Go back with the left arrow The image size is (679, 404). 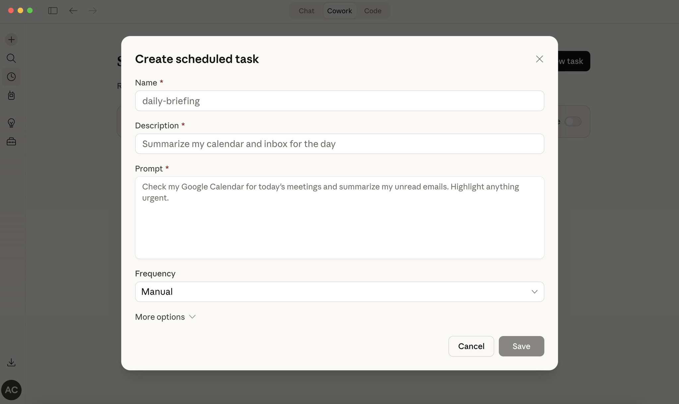click(x=73, y=11)
